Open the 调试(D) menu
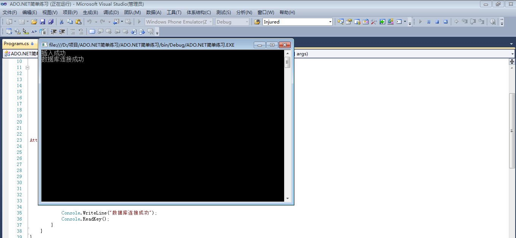This screenshot has height=238, width=516. pos(111,13)
